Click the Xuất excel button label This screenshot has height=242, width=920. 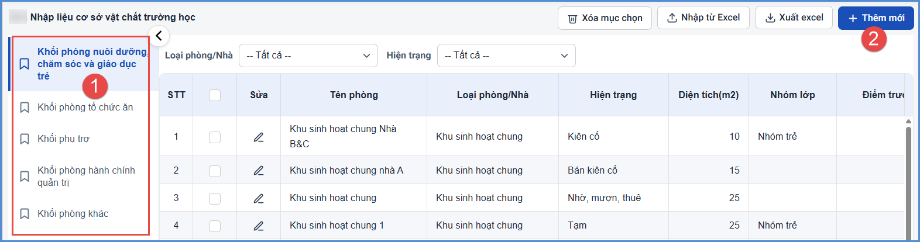(801, 18)
